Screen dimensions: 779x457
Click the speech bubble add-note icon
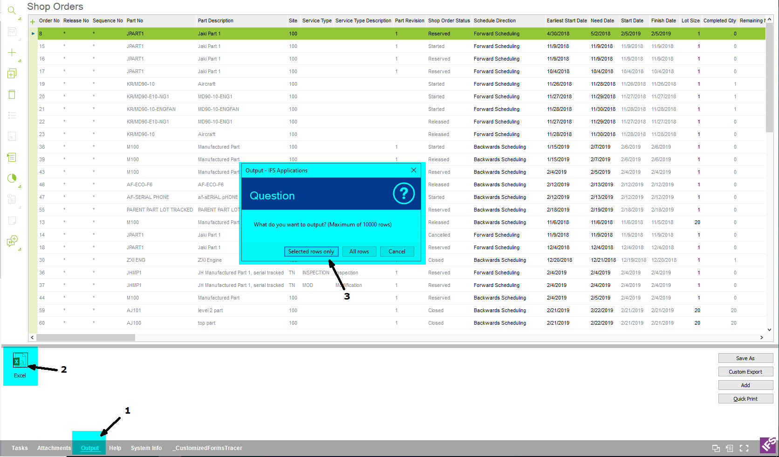12,241
